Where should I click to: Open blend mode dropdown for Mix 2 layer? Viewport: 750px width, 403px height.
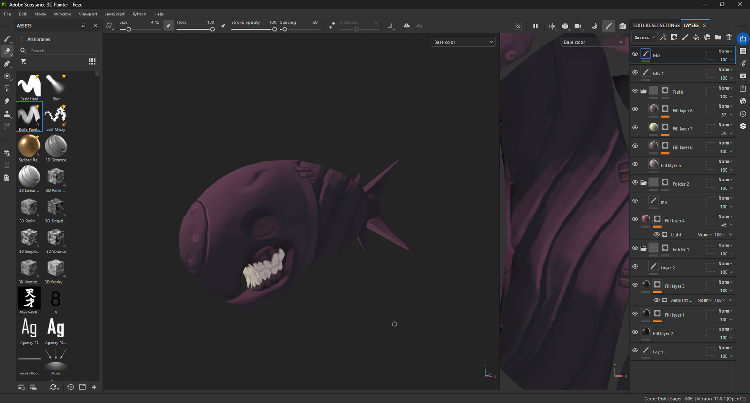click(x=725, y=70)
